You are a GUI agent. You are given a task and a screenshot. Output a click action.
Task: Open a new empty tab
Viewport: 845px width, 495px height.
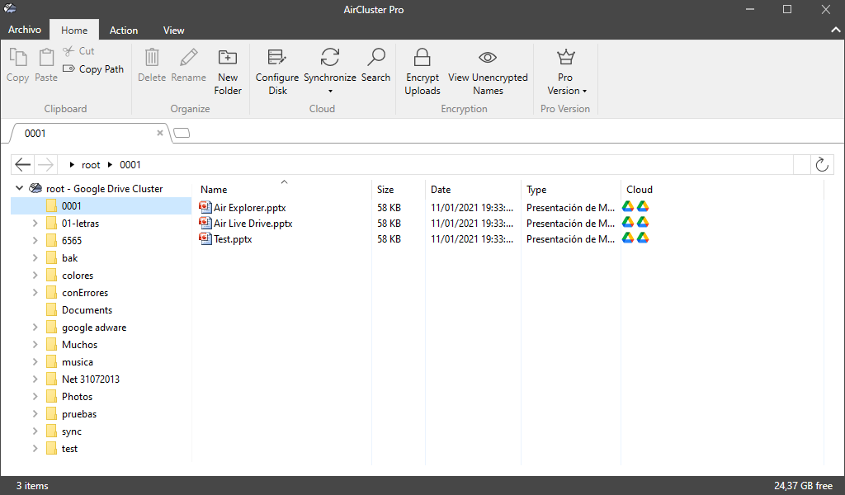point(182,133)
